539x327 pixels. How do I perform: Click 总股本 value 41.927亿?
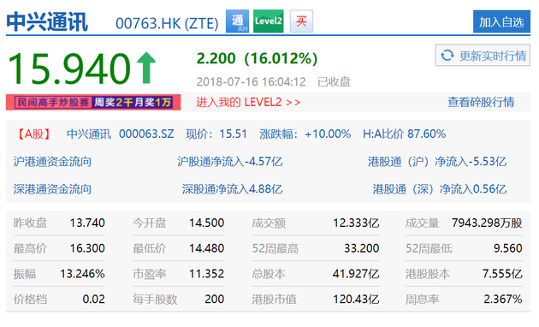pyautogui.click(x=356, y=274)
